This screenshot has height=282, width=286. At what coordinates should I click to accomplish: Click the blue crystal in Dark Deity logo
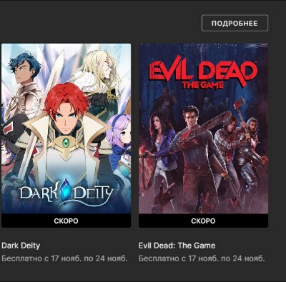[x=64, y=191]
